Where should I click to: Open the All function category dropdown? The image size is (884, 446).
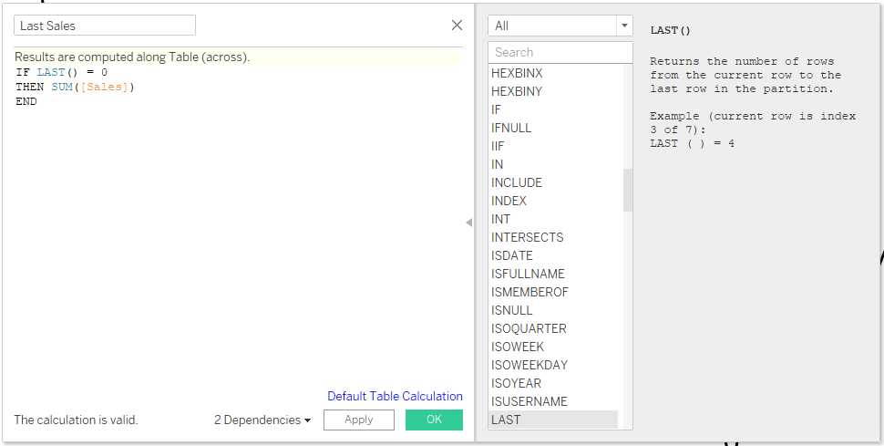560,26
